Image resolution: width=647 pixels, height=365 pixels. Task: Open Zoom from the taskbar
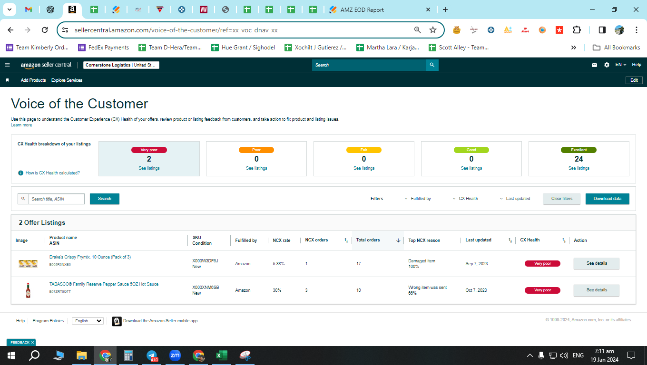(175, 355)
